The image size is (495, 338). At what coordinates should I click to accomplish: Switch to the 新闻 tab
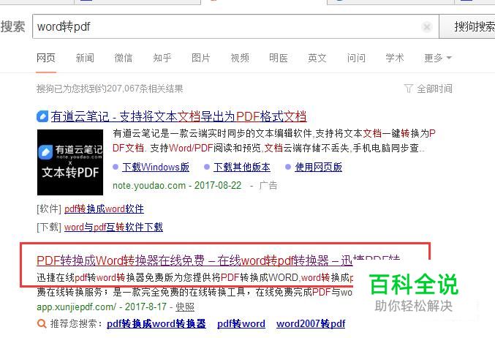pos(85,58)
